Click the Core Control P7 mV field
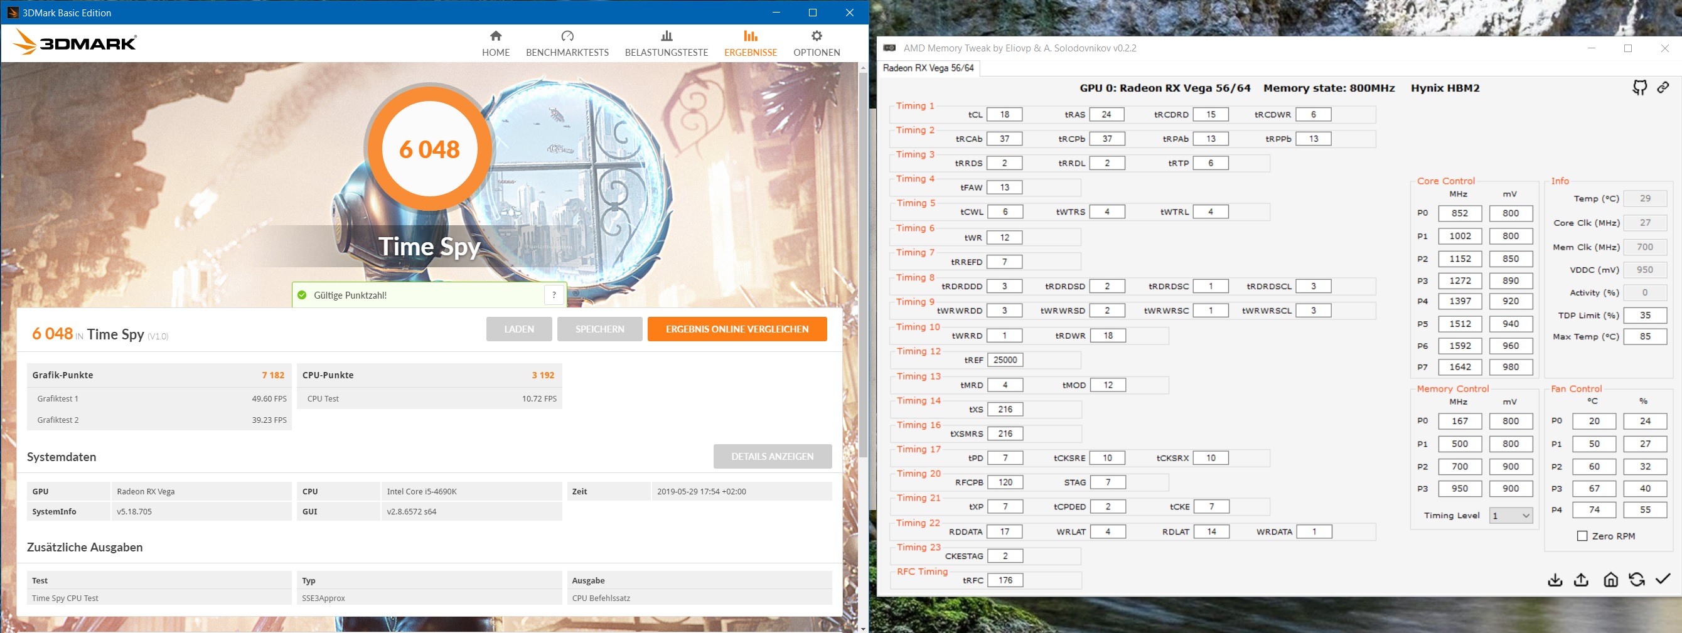Screen dimensions: 1682x633 tap(1510, 367)
